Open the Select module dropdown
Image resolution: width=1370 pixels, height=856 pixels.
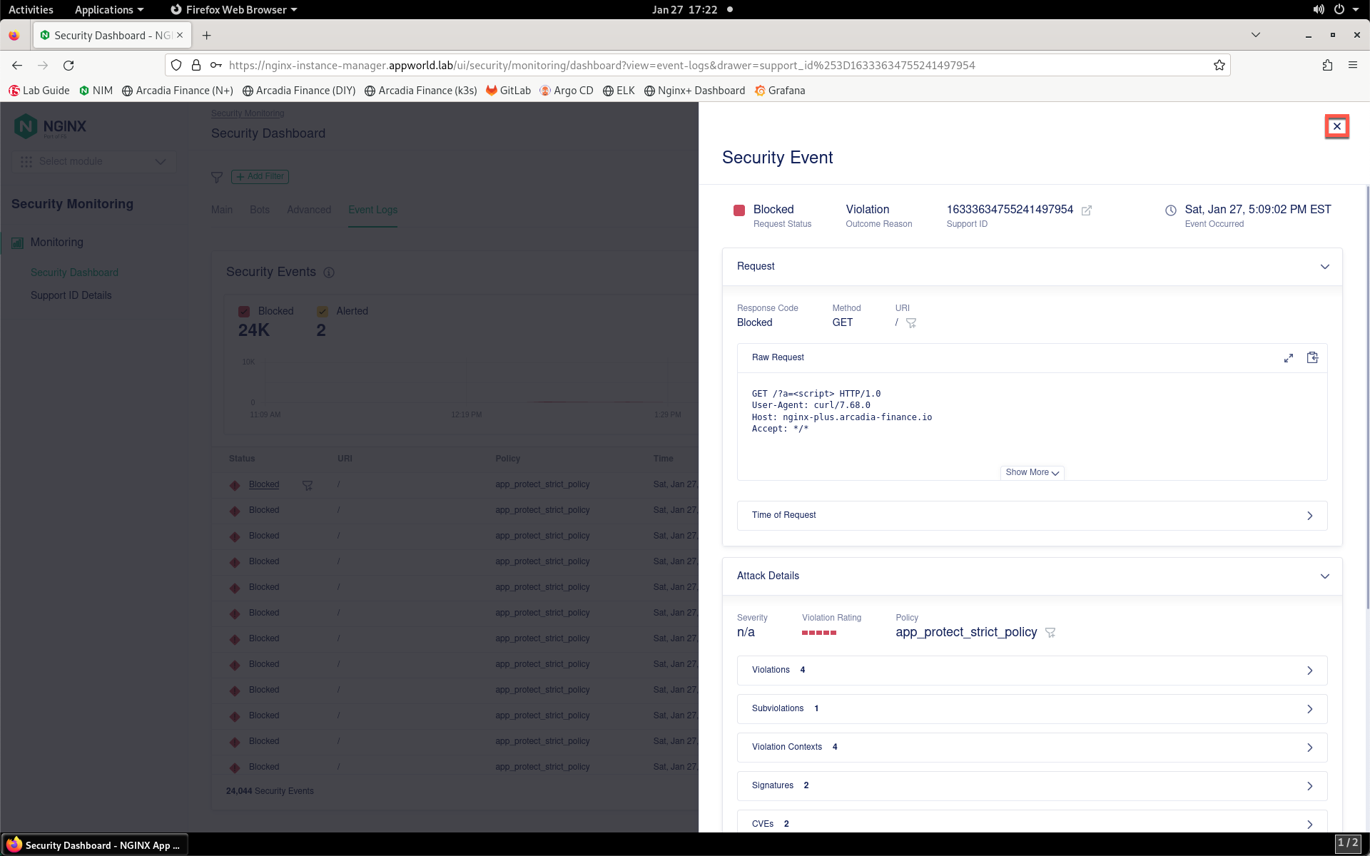[x=93, y=161]
